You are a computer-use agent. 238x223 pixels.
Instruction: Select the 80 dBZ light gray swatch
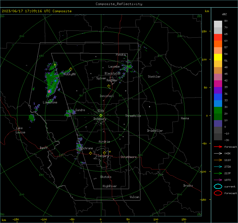(218, 24)
